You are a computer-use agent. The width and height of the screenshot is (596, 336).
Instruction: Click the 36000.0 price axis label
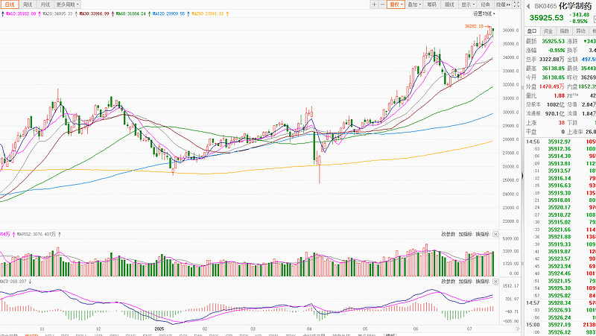click(510, 31)
